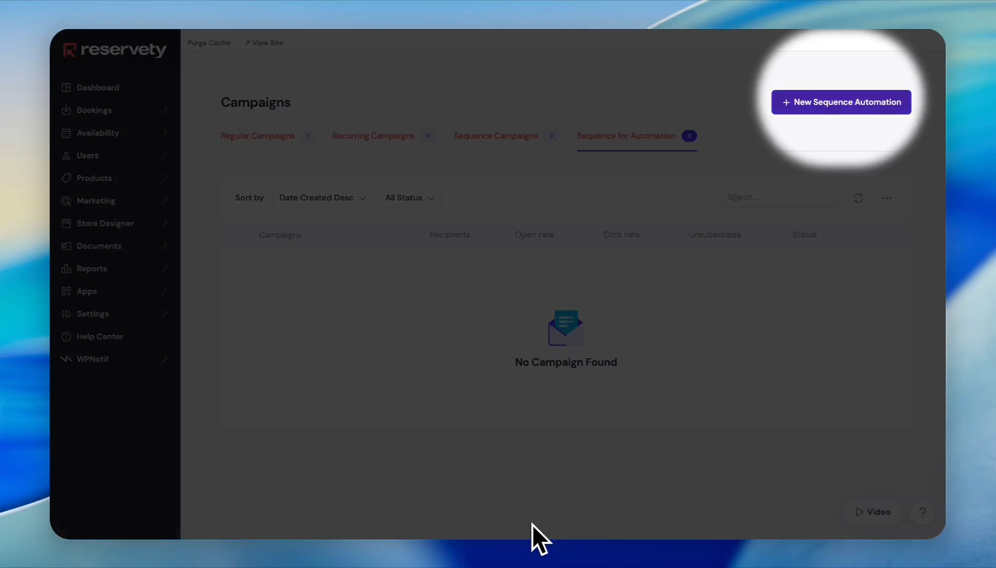Click the Regular Campaigns count badge
The width and height of the screenshot is (996, 568).
coord(308,136)
